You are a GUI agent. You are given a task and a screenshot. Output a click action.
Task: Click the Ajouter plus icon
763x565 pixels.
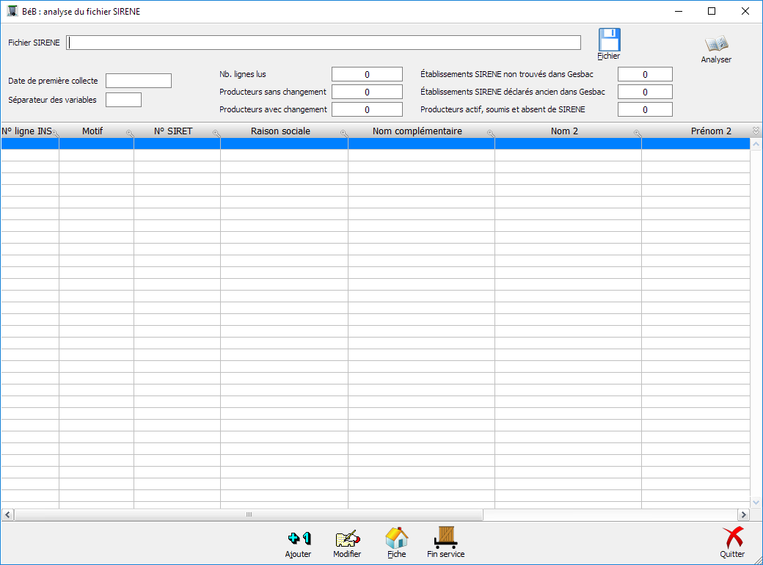click(x=299, y=539)
